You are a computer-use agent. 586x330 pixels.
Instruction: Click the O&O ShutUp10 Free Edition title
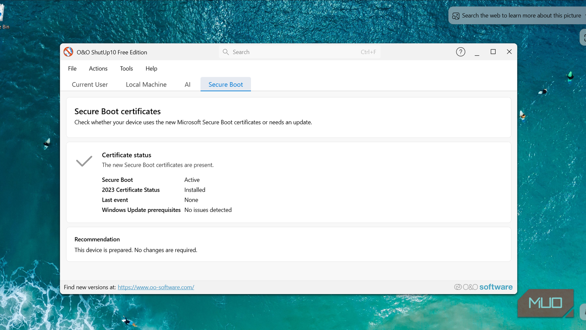click(x=112, y=52)
